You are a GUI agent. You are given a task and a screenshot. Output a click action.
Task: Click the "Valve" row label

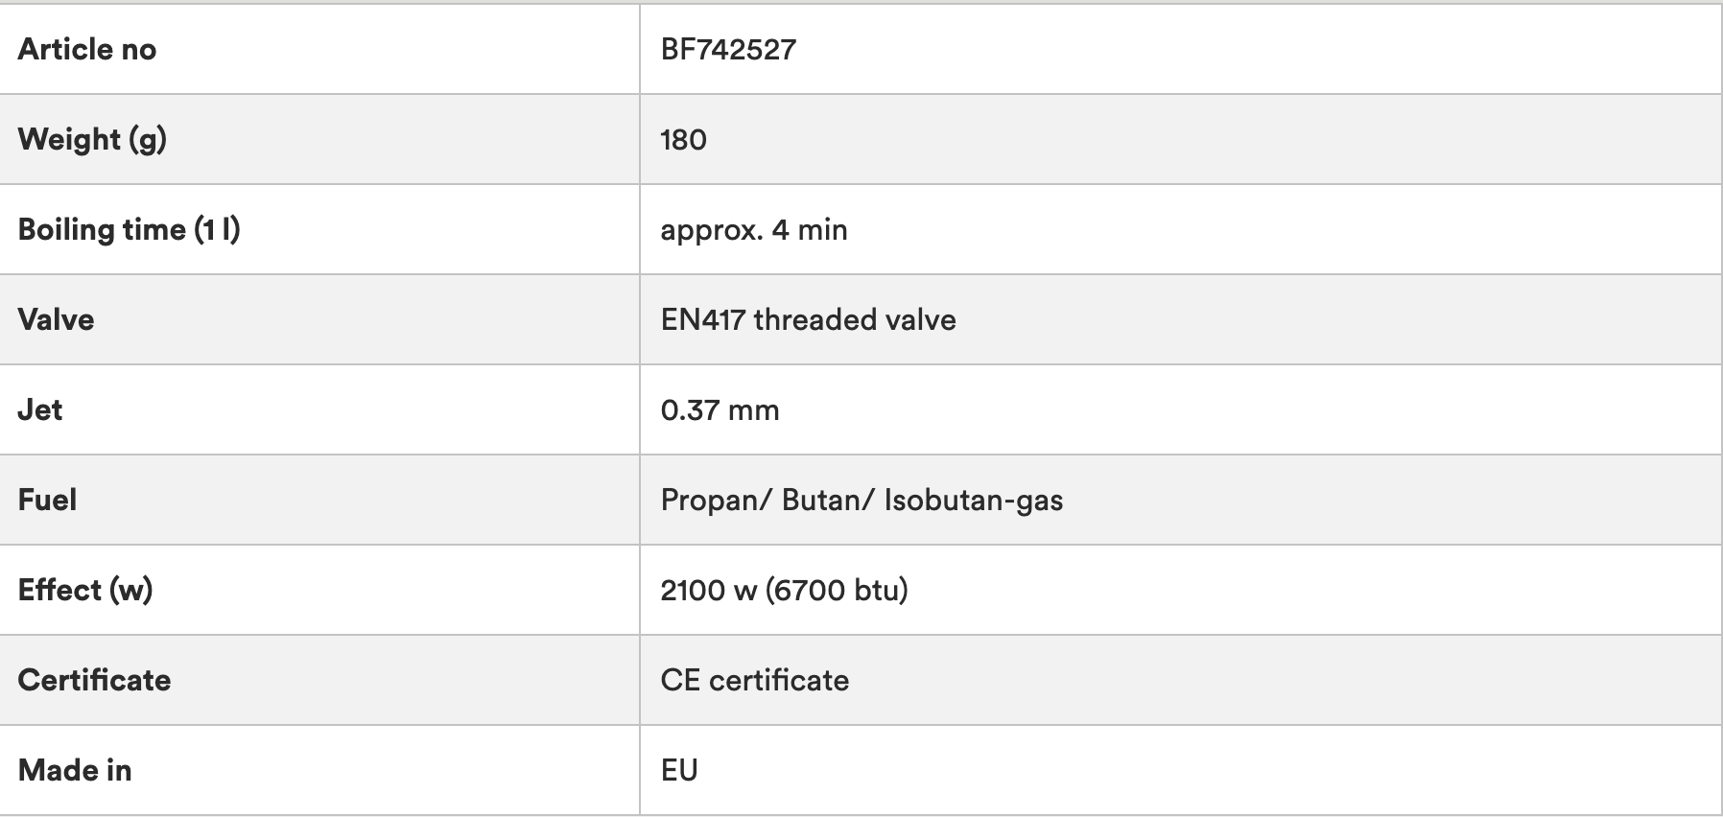pos(56,319)
